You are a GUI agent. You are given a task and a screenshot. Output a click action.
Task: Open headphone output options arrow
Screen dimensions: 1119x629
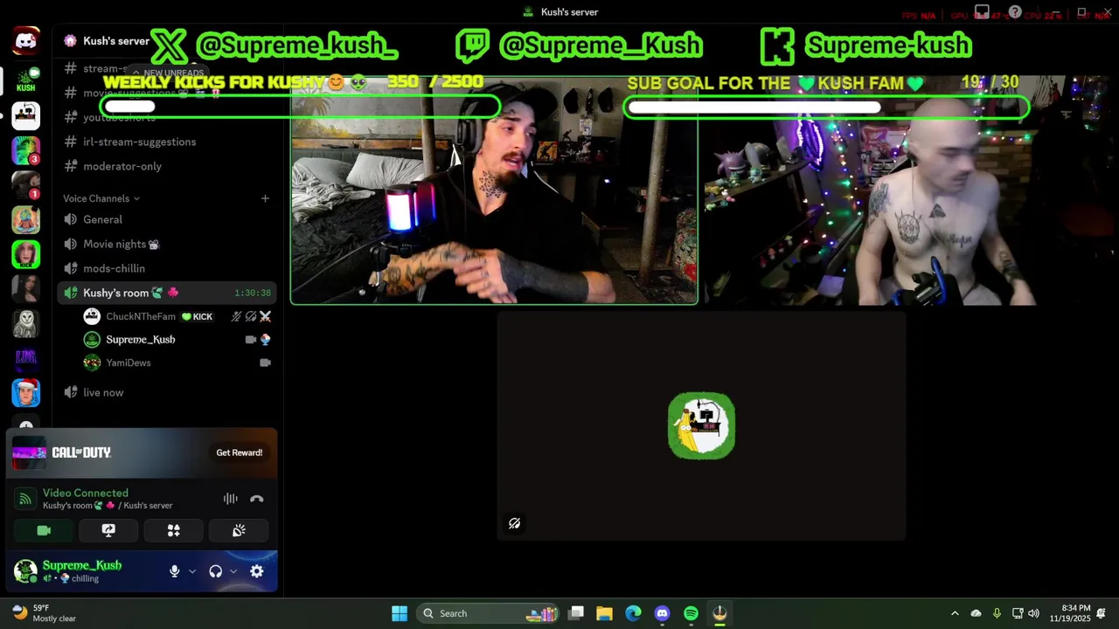tap(233, 571)
